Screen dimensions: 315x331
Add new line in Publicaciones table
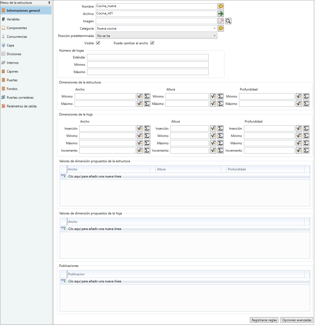pyautogui.click(x=185, y=281)
